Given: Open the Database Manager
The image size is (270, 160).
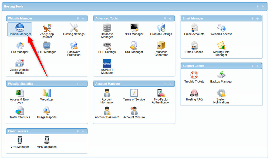Looking at the screenshot, I should [107, 28].
